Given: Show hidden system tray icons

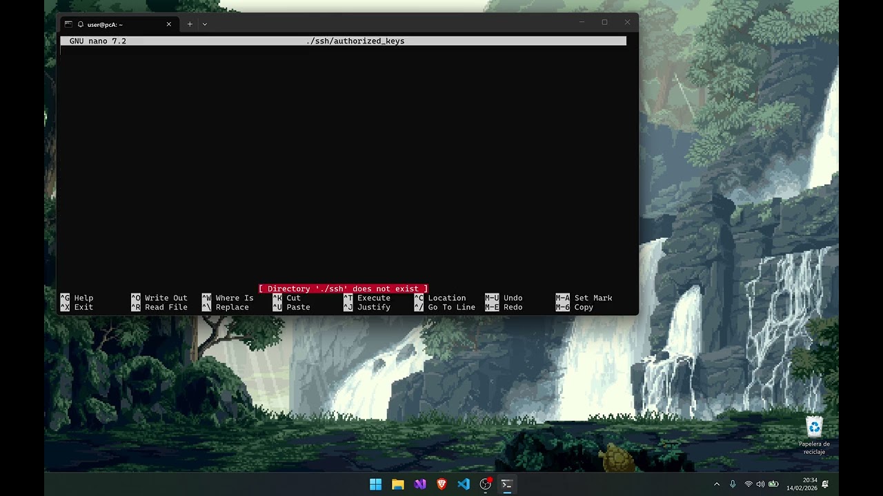Looking at the screenshot, I should point(717,484).
